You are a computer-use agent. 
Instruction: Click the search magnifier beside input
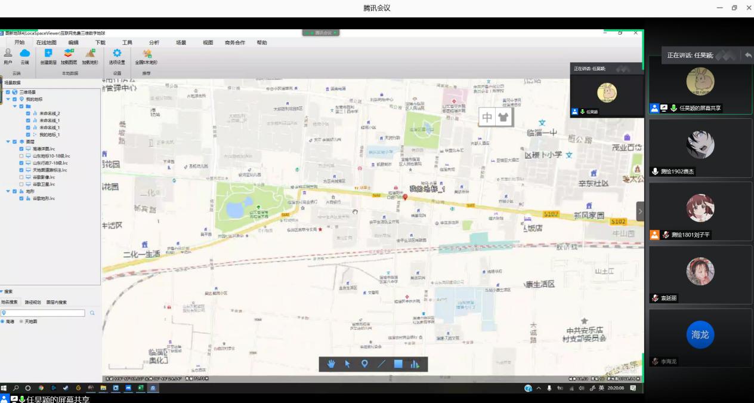pos(92,313)
